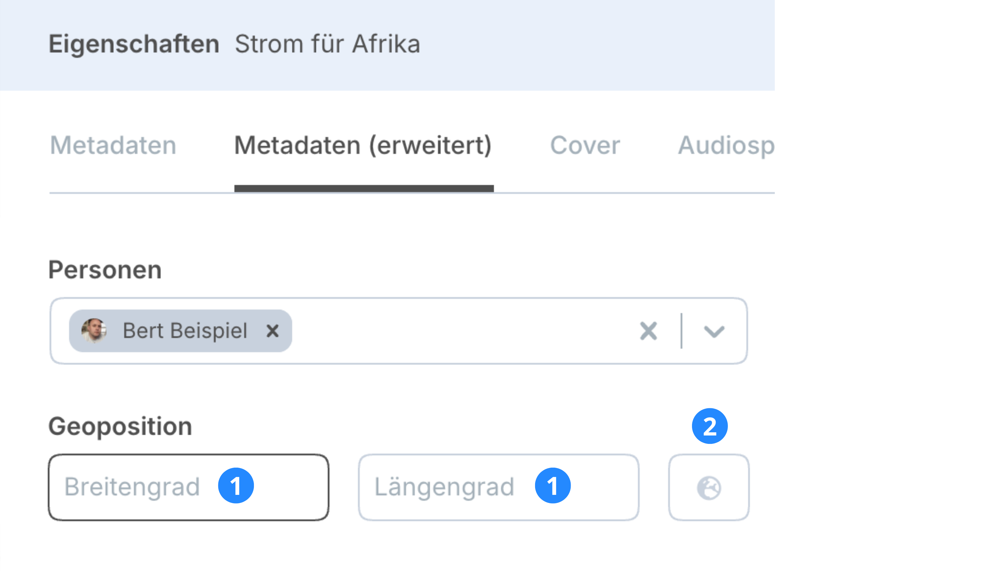The height and width of the screenshot is (571, 996).
Task: Click the blue badge numbered 2
Action: [x=709, y=426]
